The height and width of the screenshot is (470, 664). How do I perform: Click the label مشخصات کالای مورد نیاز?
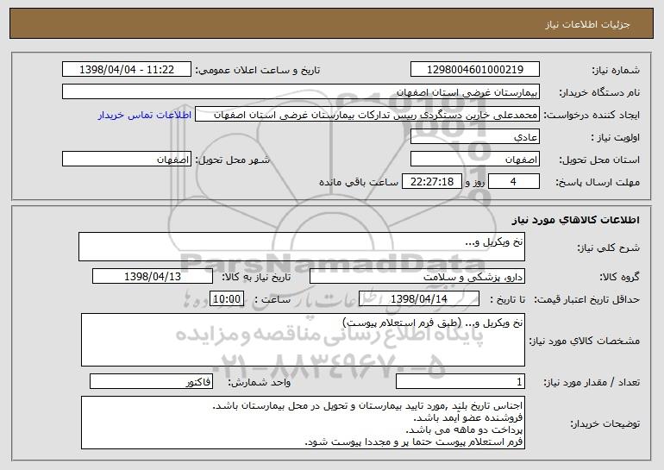coord(585,341)
